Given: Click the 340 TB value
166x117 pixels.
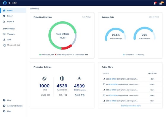Looking at the screenshot, I should [x=80, y=95].
